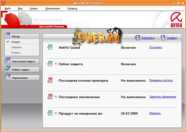The image size is (186, 132).
Task: Click Отключить link for AntiVir Guard
Action: 155,47
